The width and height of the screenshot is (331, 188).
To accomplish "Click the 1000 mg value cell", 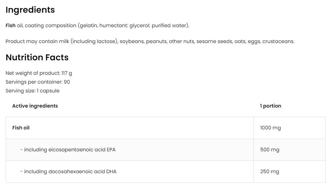I will click(x=270, y=128).
